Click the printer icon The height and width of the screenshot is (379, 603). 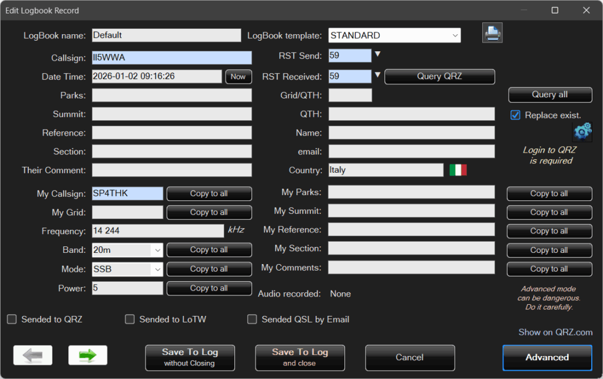(x=492, y=33)
